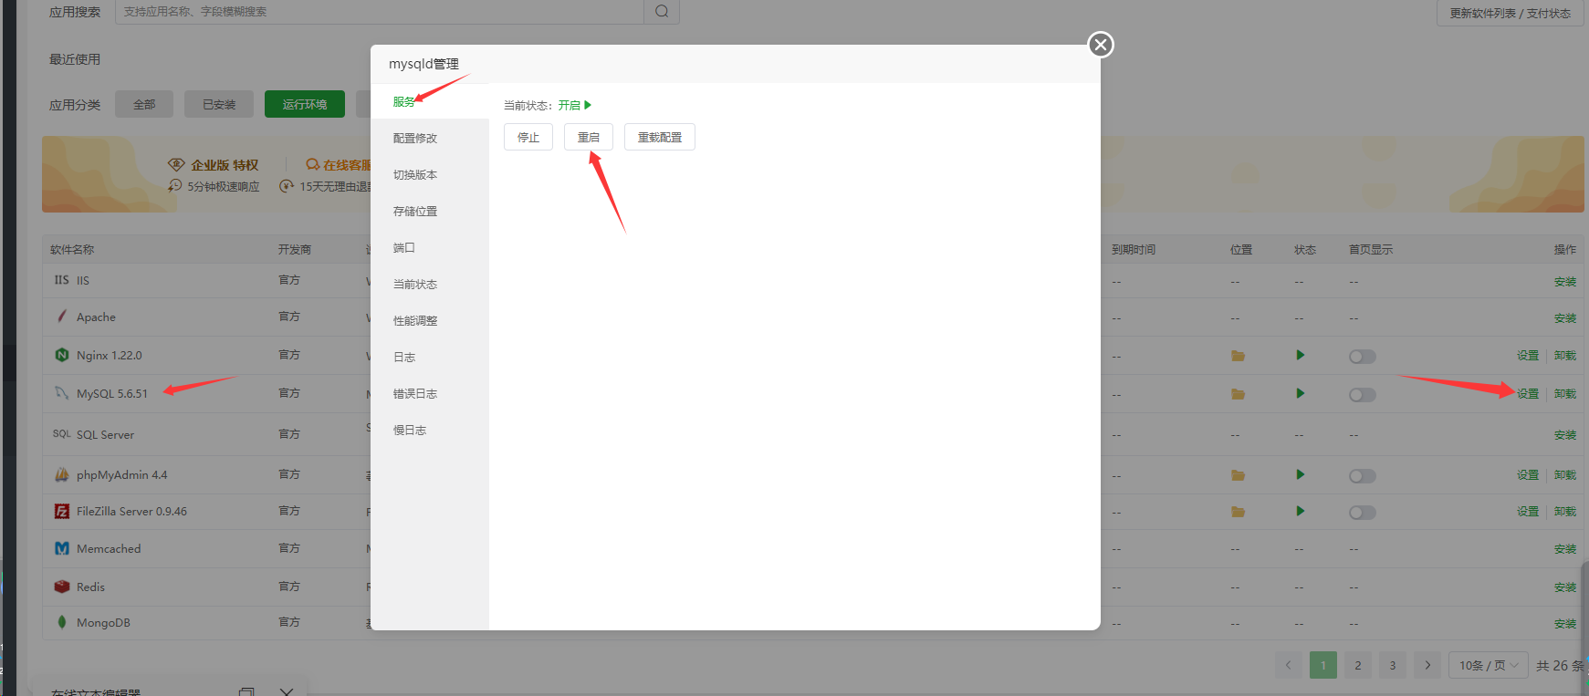
Task: Click FileZilla running status play icon
Action: (1301, 511)
